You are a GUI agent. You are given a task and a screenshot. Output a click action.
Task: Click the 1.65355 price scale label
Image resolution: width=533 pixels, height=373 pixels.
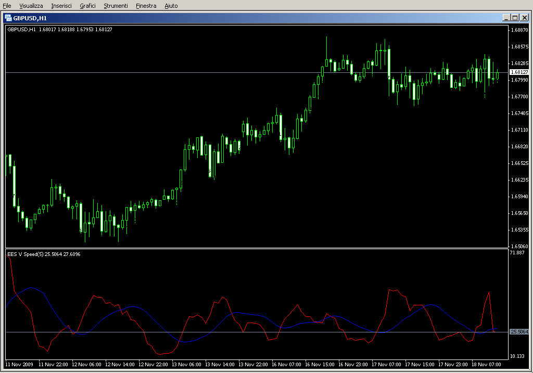520,229
